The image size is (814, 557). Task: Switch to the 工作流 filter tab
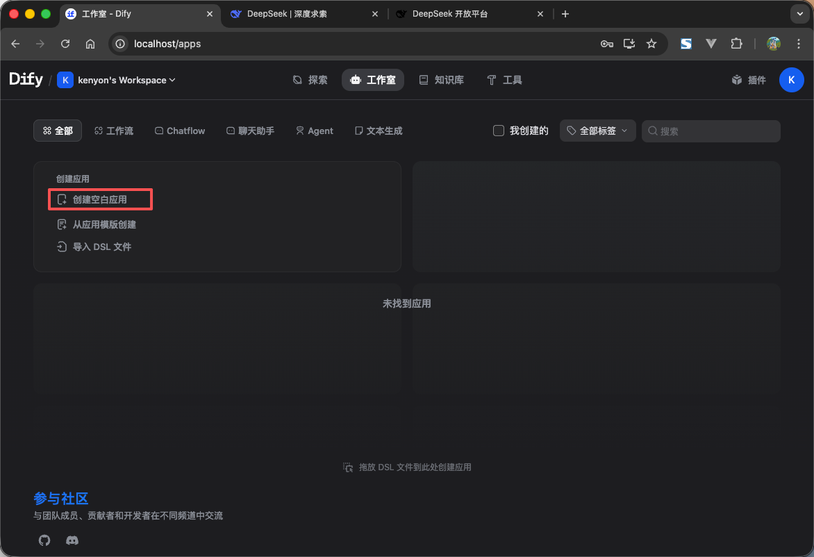coord(113,131)
